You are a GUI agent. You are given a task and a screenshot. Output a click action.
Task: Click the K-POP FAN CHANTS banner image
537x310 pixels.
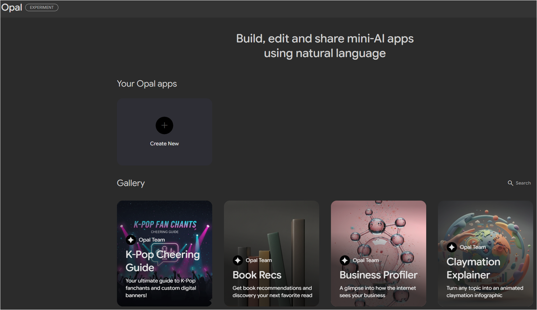point(165,224)
